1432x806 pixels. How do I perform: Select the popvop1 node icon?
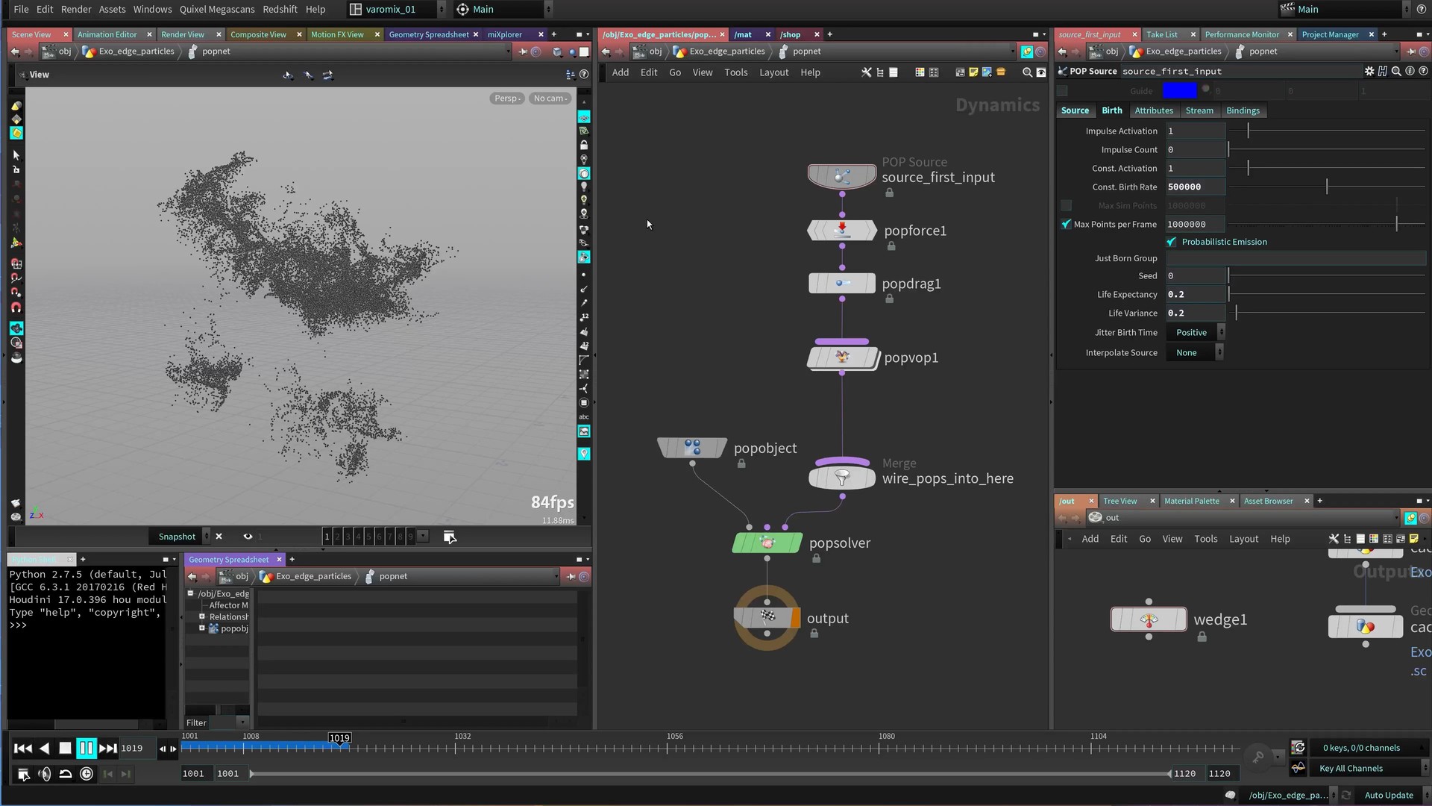click(x=842, y=357)
